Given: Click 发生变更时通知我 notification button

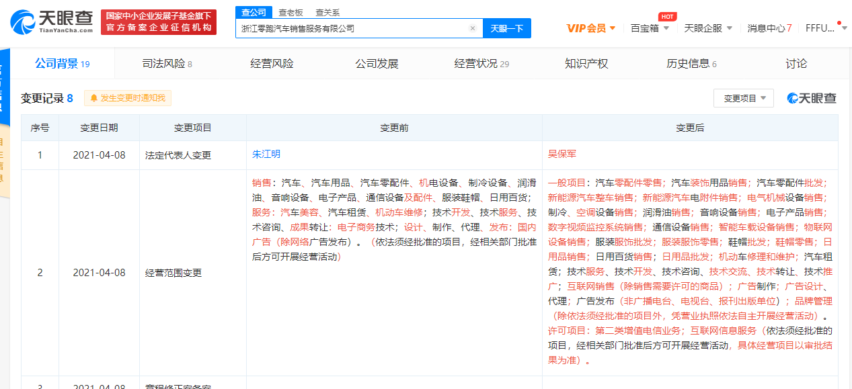Looking at the screenshot, I should point(128,98).
